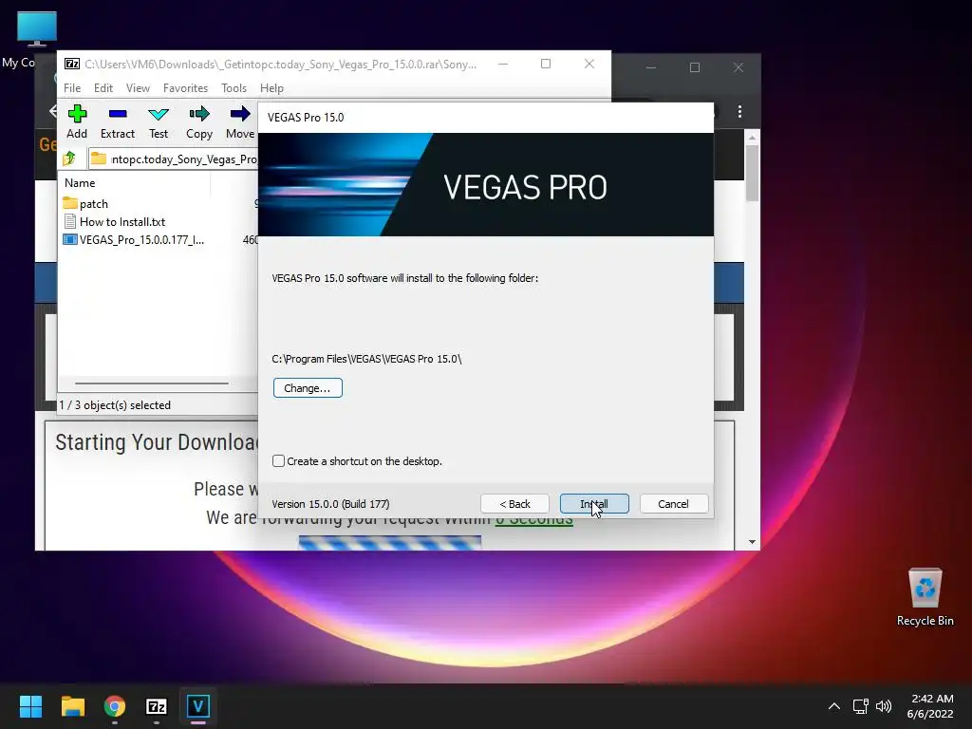Maximize the 7-Zip window
972x729 pixels.
click(546, 64)
